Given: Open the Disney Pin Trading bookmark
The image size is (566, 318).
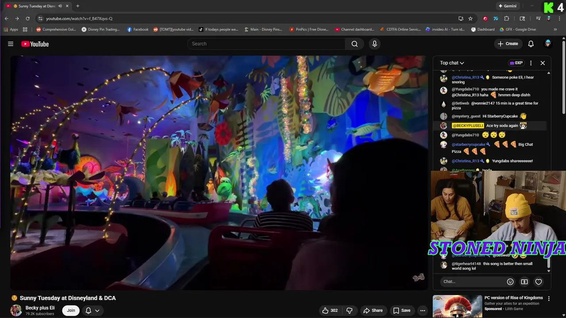Looking at the screenshot, I should point(100,30).
